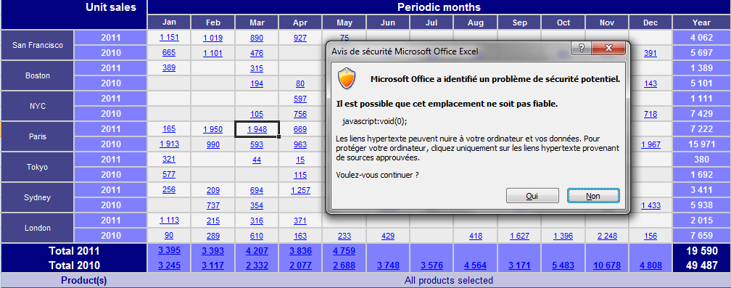Screen dimensions: 731x288
Task: Open NYC 2010 Apr link 756
Action: coord(300,114)
